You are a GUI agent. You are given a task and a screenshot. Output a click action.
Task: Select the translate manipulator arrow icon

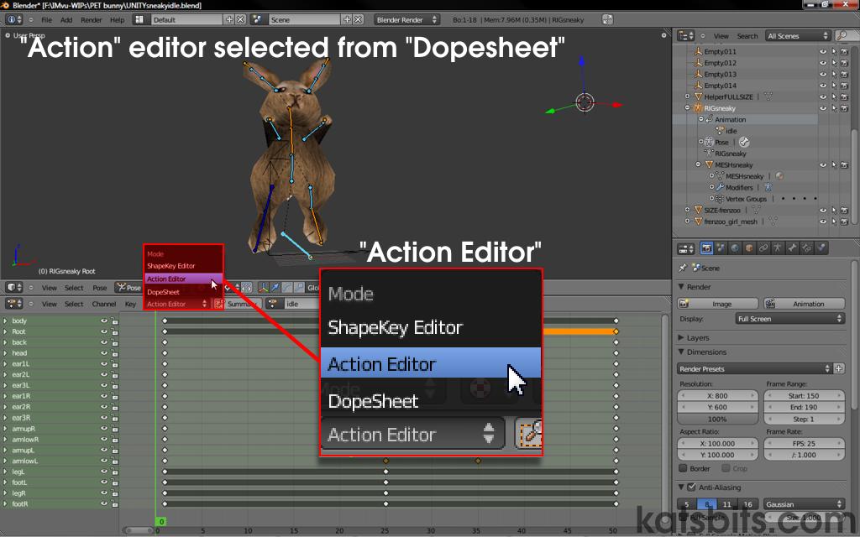pos(275,287)
